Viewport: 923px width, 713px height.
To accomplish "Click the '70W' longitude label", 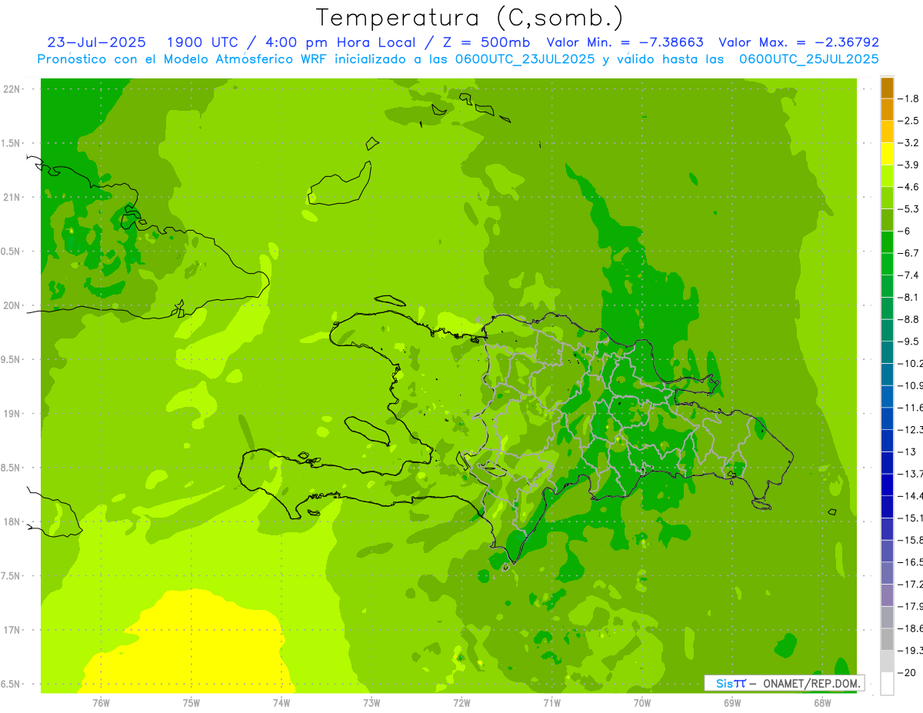I will point(642,702).
